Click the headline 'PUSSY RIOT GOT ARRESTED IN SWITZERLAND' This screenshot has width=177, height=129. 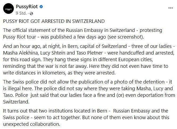click(x=54, y=21)
